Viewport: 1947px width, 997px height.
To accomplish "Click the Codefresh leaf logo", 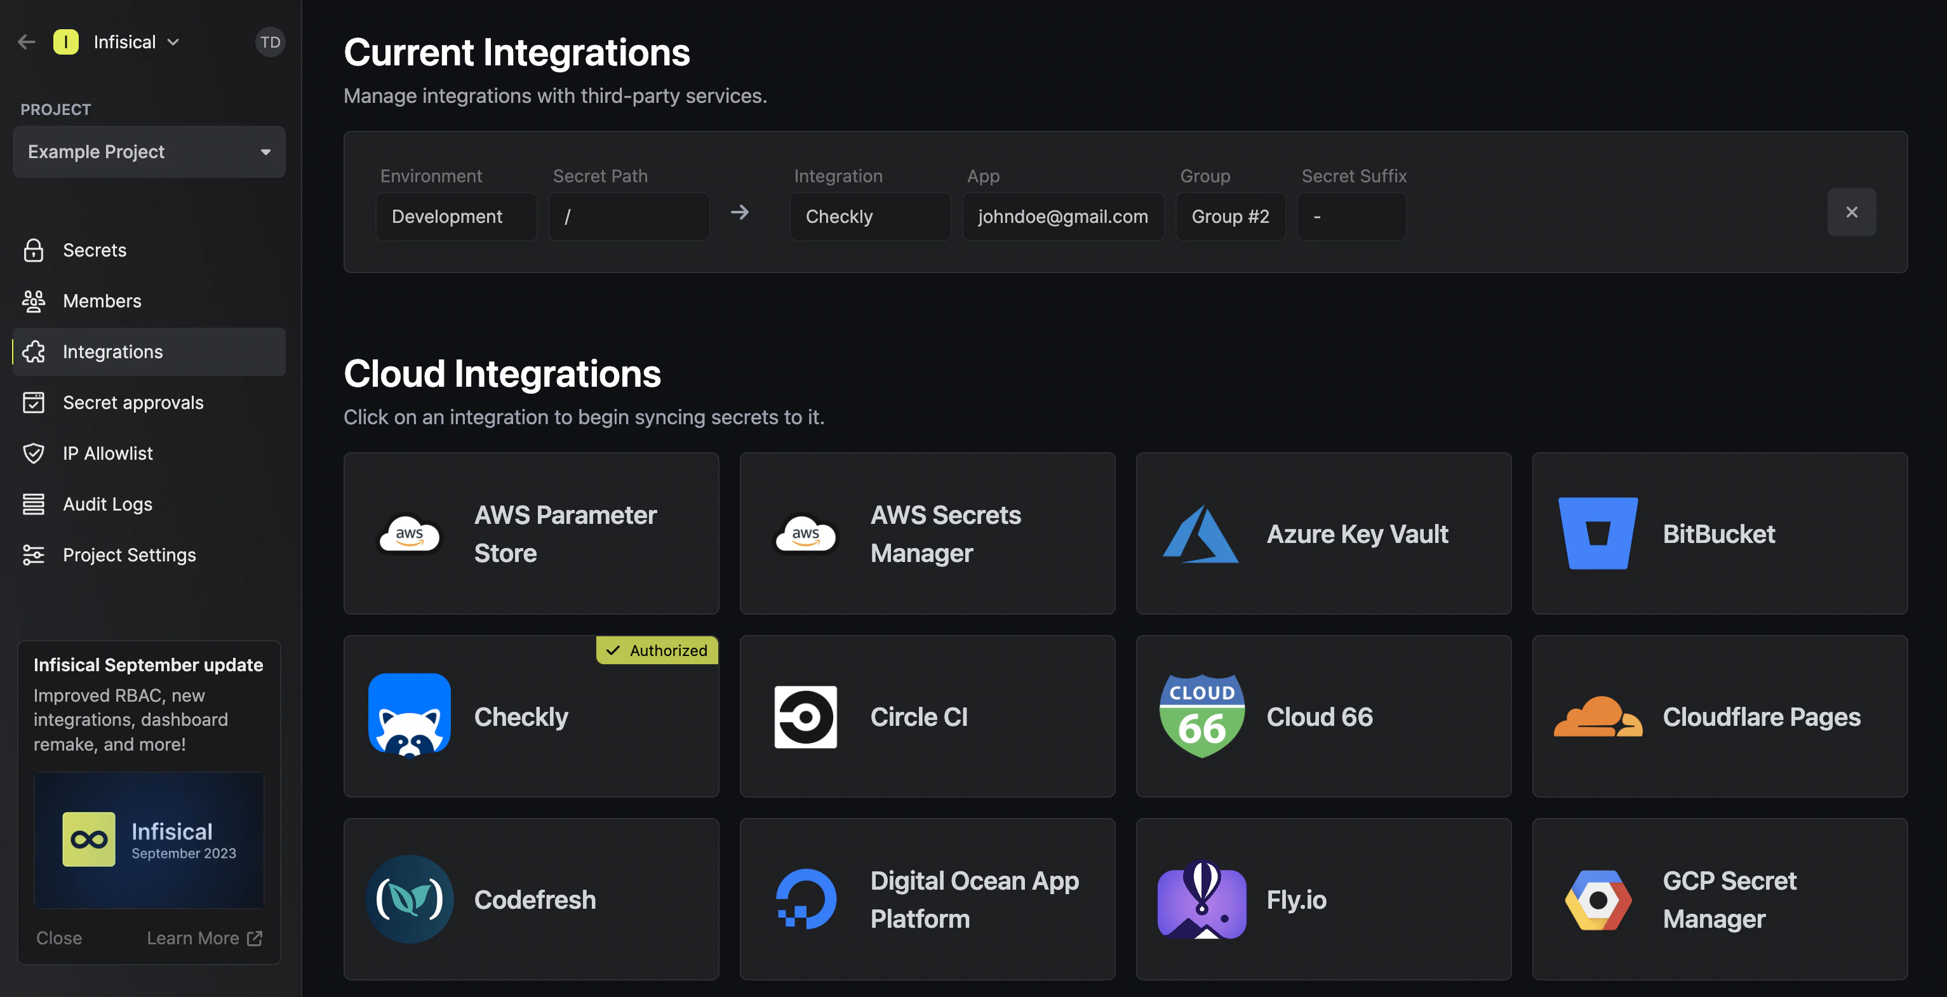I will tap(409, 899).
